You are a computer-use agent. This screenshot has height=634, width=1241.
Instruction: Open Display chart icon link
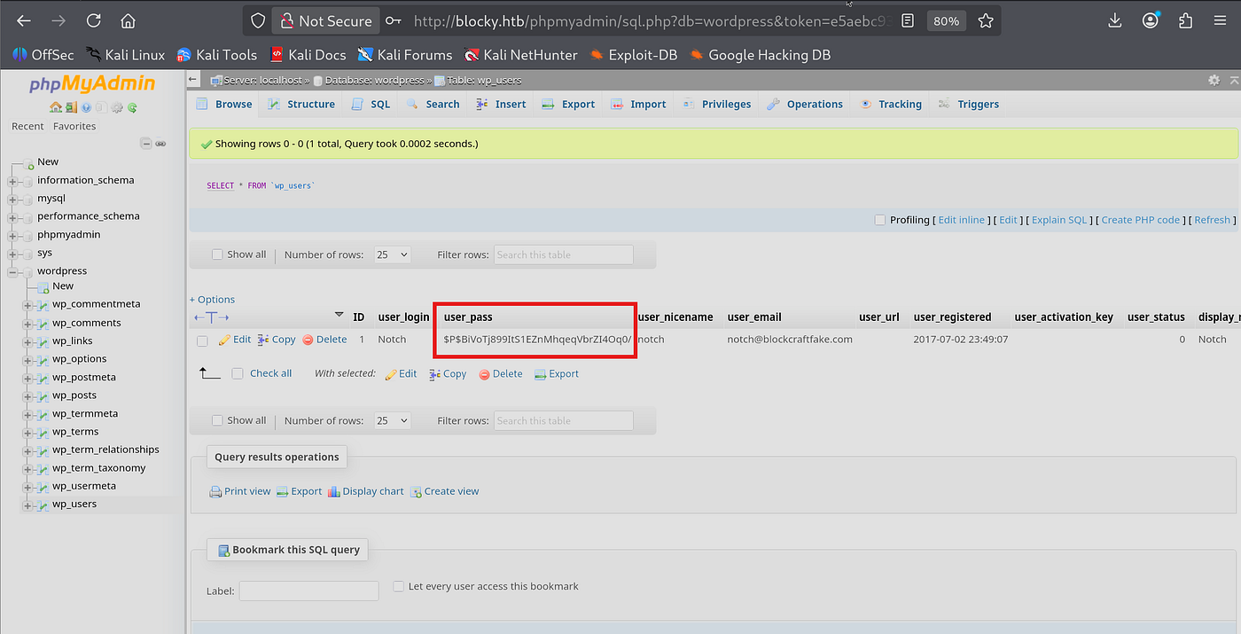(x=334, y=491)
